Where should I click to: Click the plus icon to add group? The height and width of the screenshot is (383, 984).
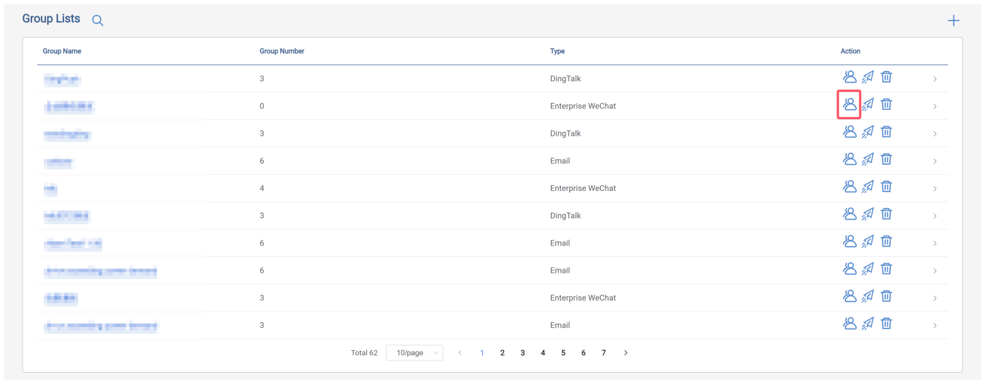click(x=953, y=20)
